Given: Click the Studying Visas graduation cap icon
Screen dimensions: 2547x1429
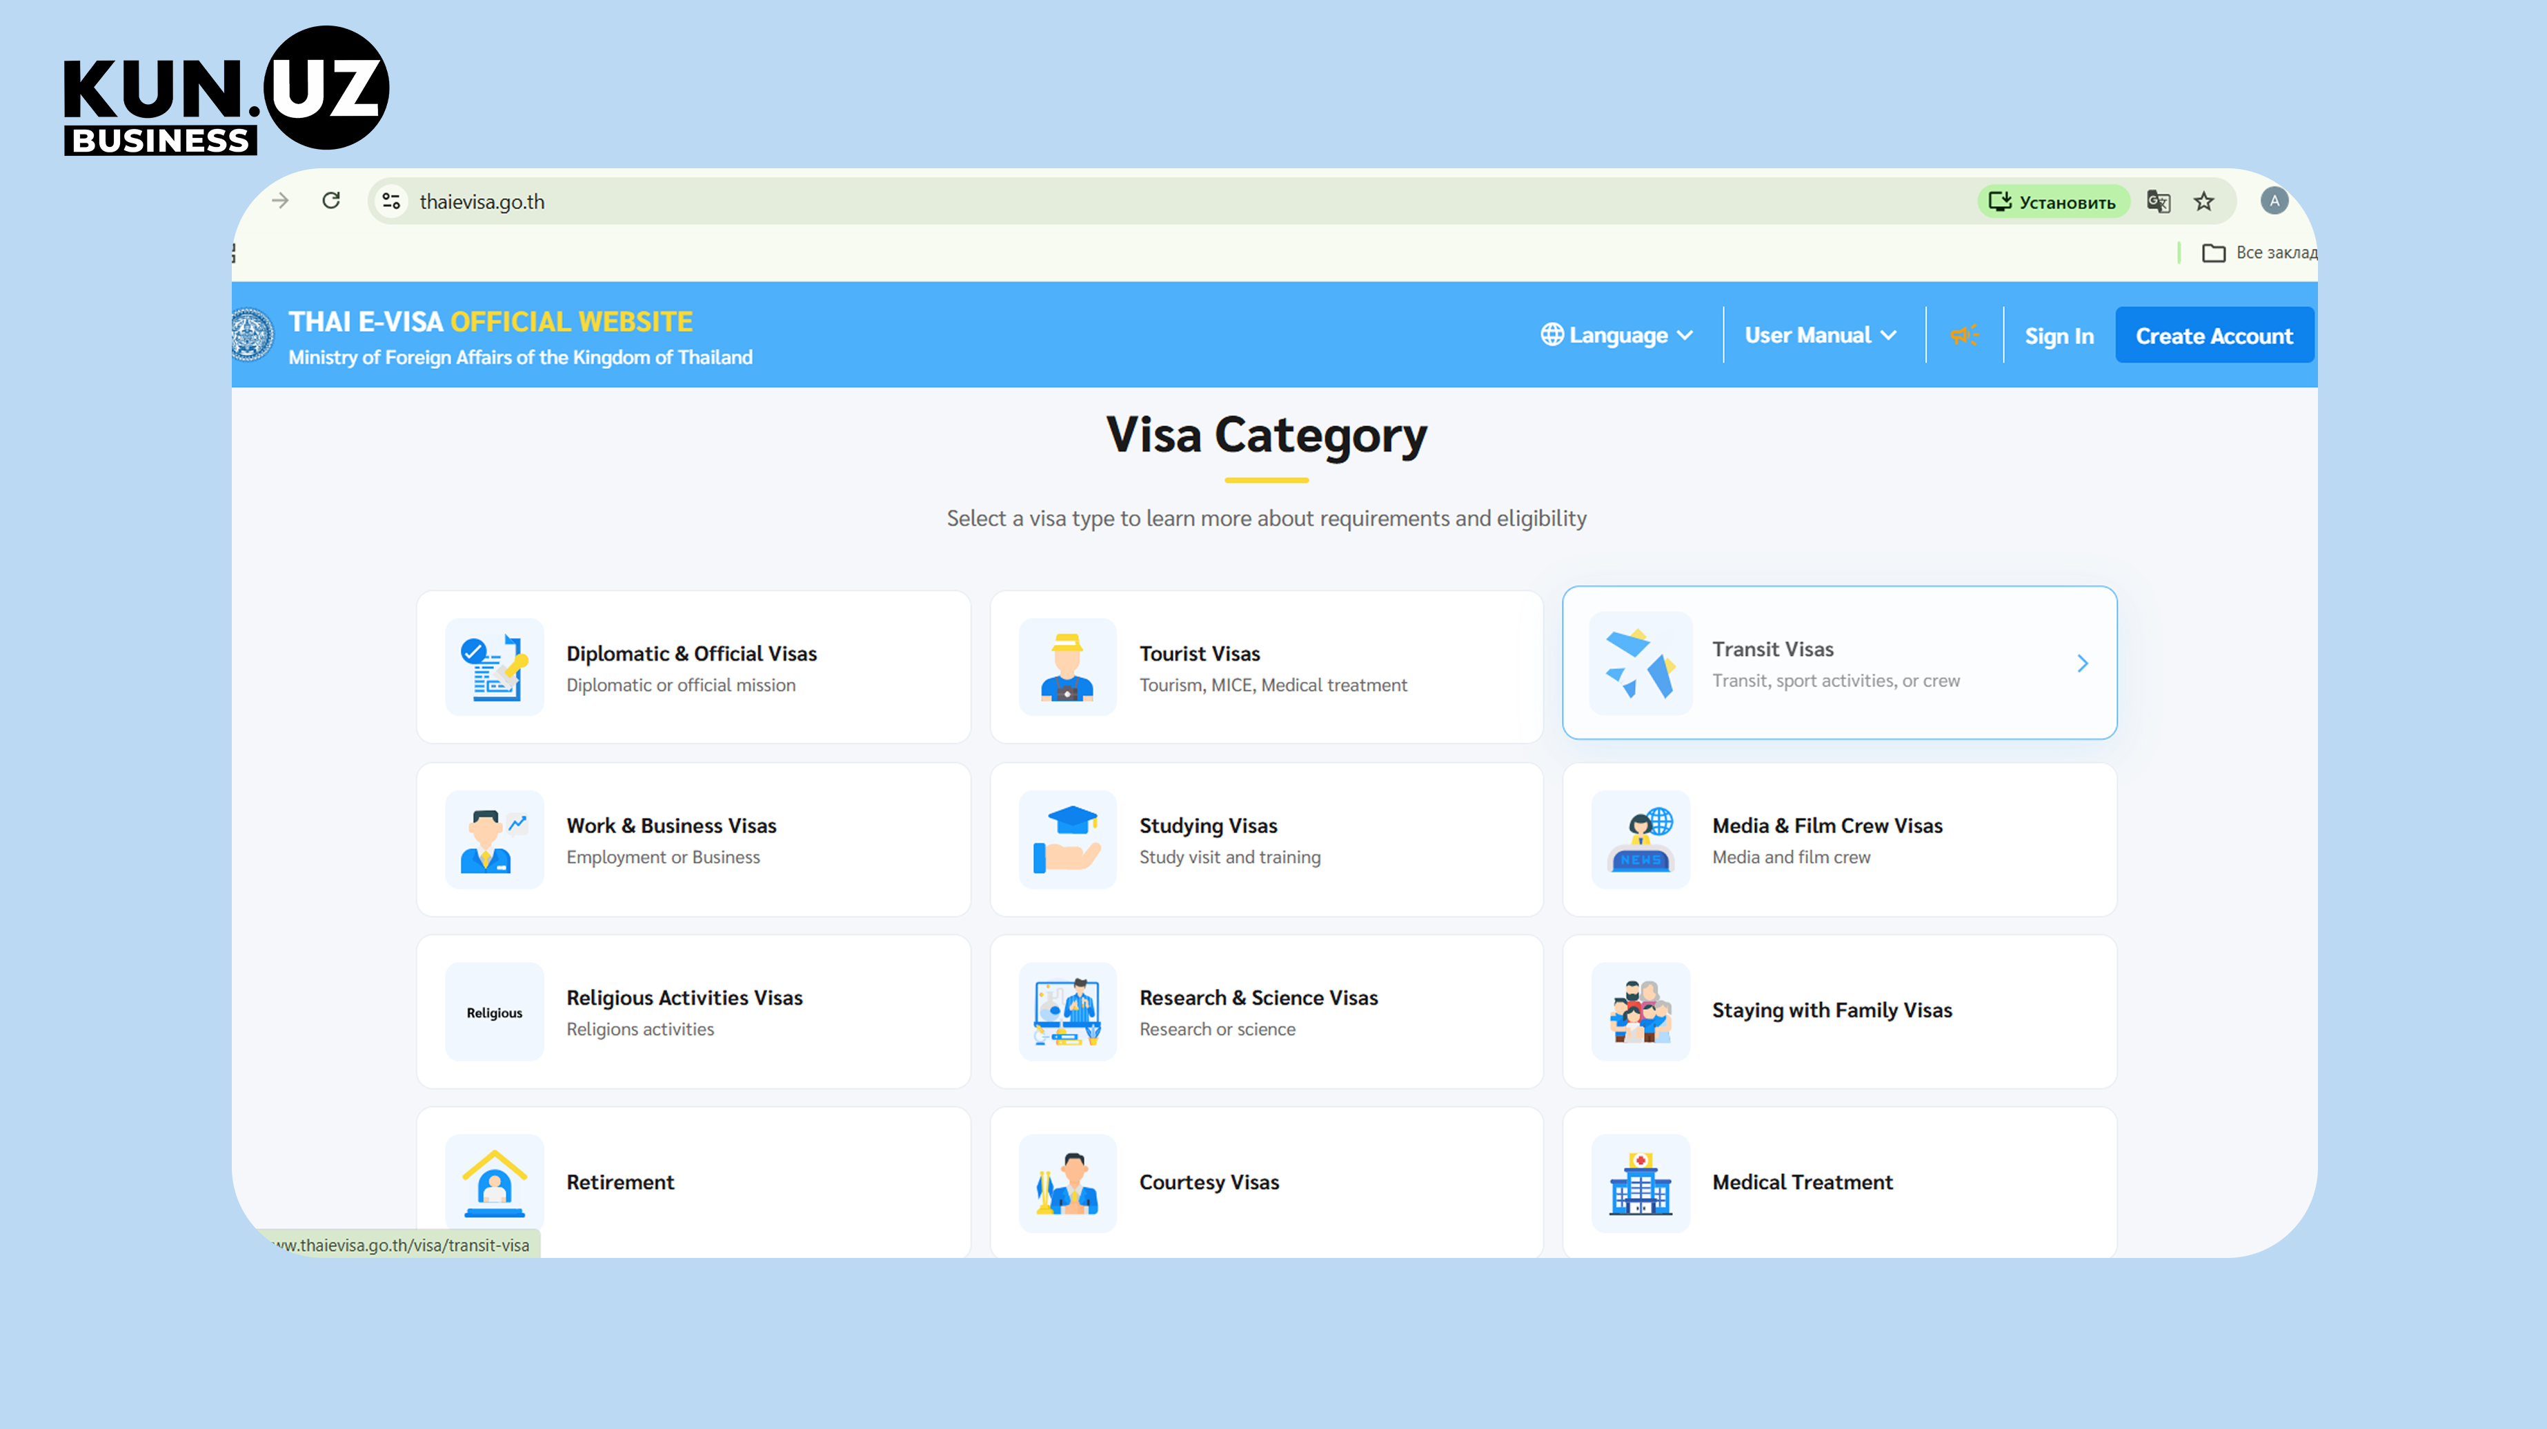Looking at the screenshot, I should coord(1068,839).
